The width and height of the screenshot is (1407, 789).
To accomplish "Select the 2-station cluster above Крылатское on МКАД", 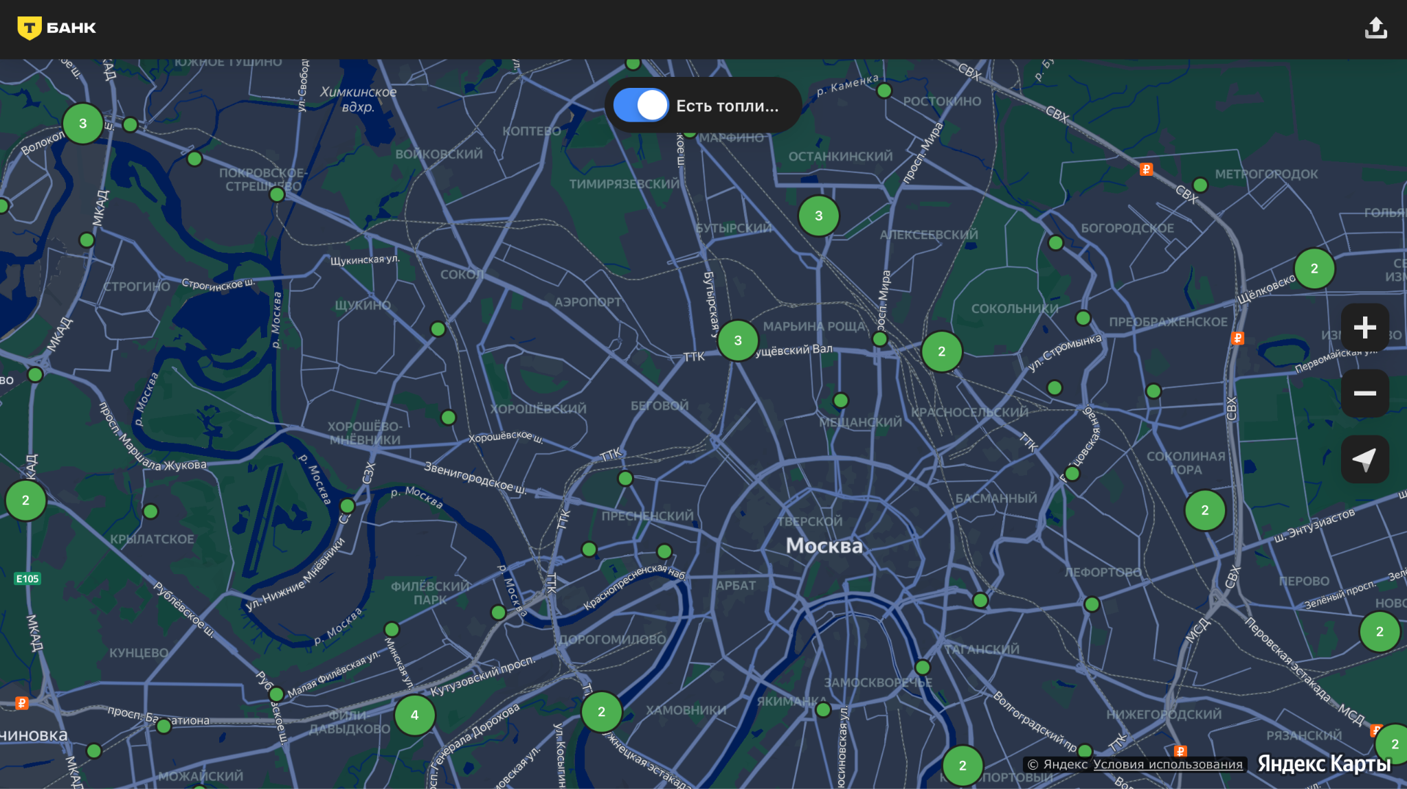I will (x=25, y=501).
